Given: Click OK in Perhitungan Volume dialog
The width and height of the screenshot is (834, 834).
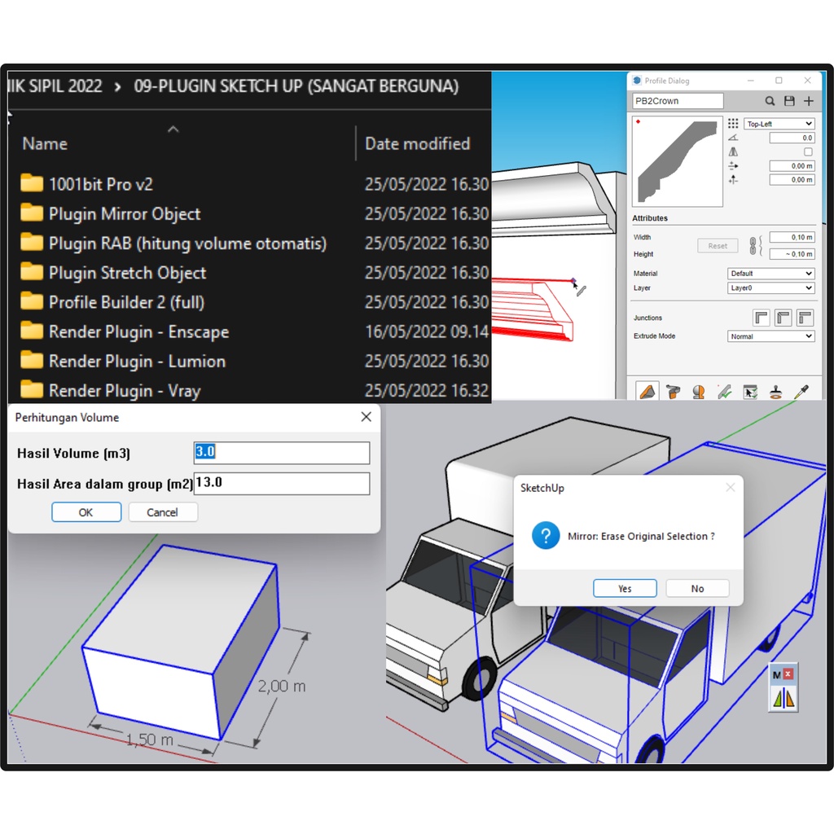Looking at the screenshot, I should [x=86, y=512].
